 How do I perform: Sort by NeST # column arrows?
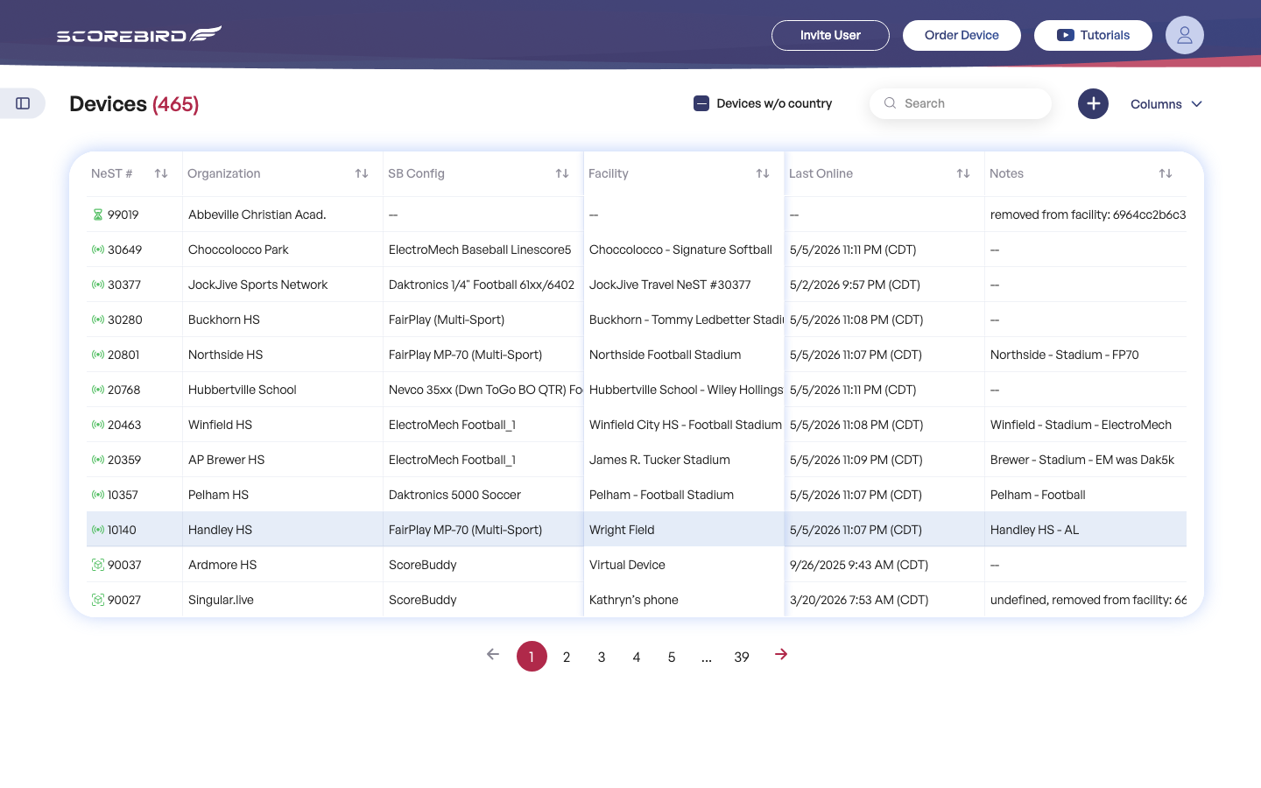161,173
